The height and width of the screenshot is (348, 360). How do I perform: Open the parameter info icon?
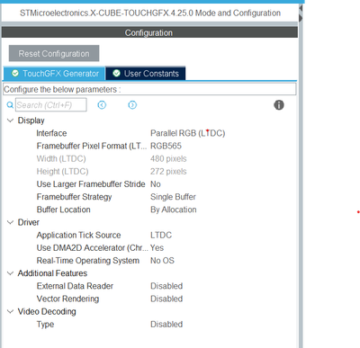coord(279,105)
